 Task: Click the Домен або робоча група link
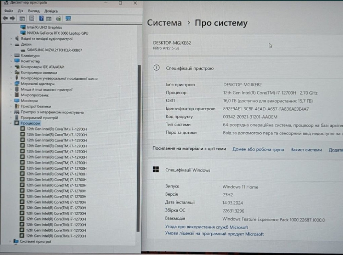click(x=258, y=149)
